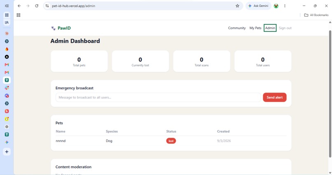Viewport: 332px width, 175px height.
Task: Go to the Community page
Action: pyautogui.click(x=237, y=28)
